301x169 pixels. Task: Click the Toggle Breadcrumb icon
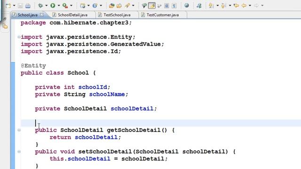pos(144,6)
